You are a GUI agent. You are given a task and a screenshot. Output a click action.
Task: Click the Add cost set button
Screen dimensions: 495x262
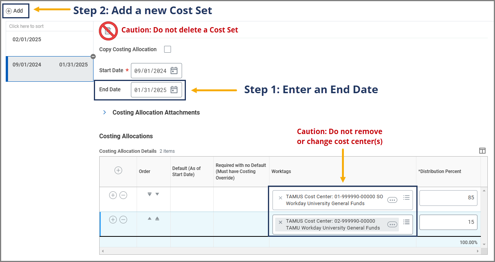[15, 11]
